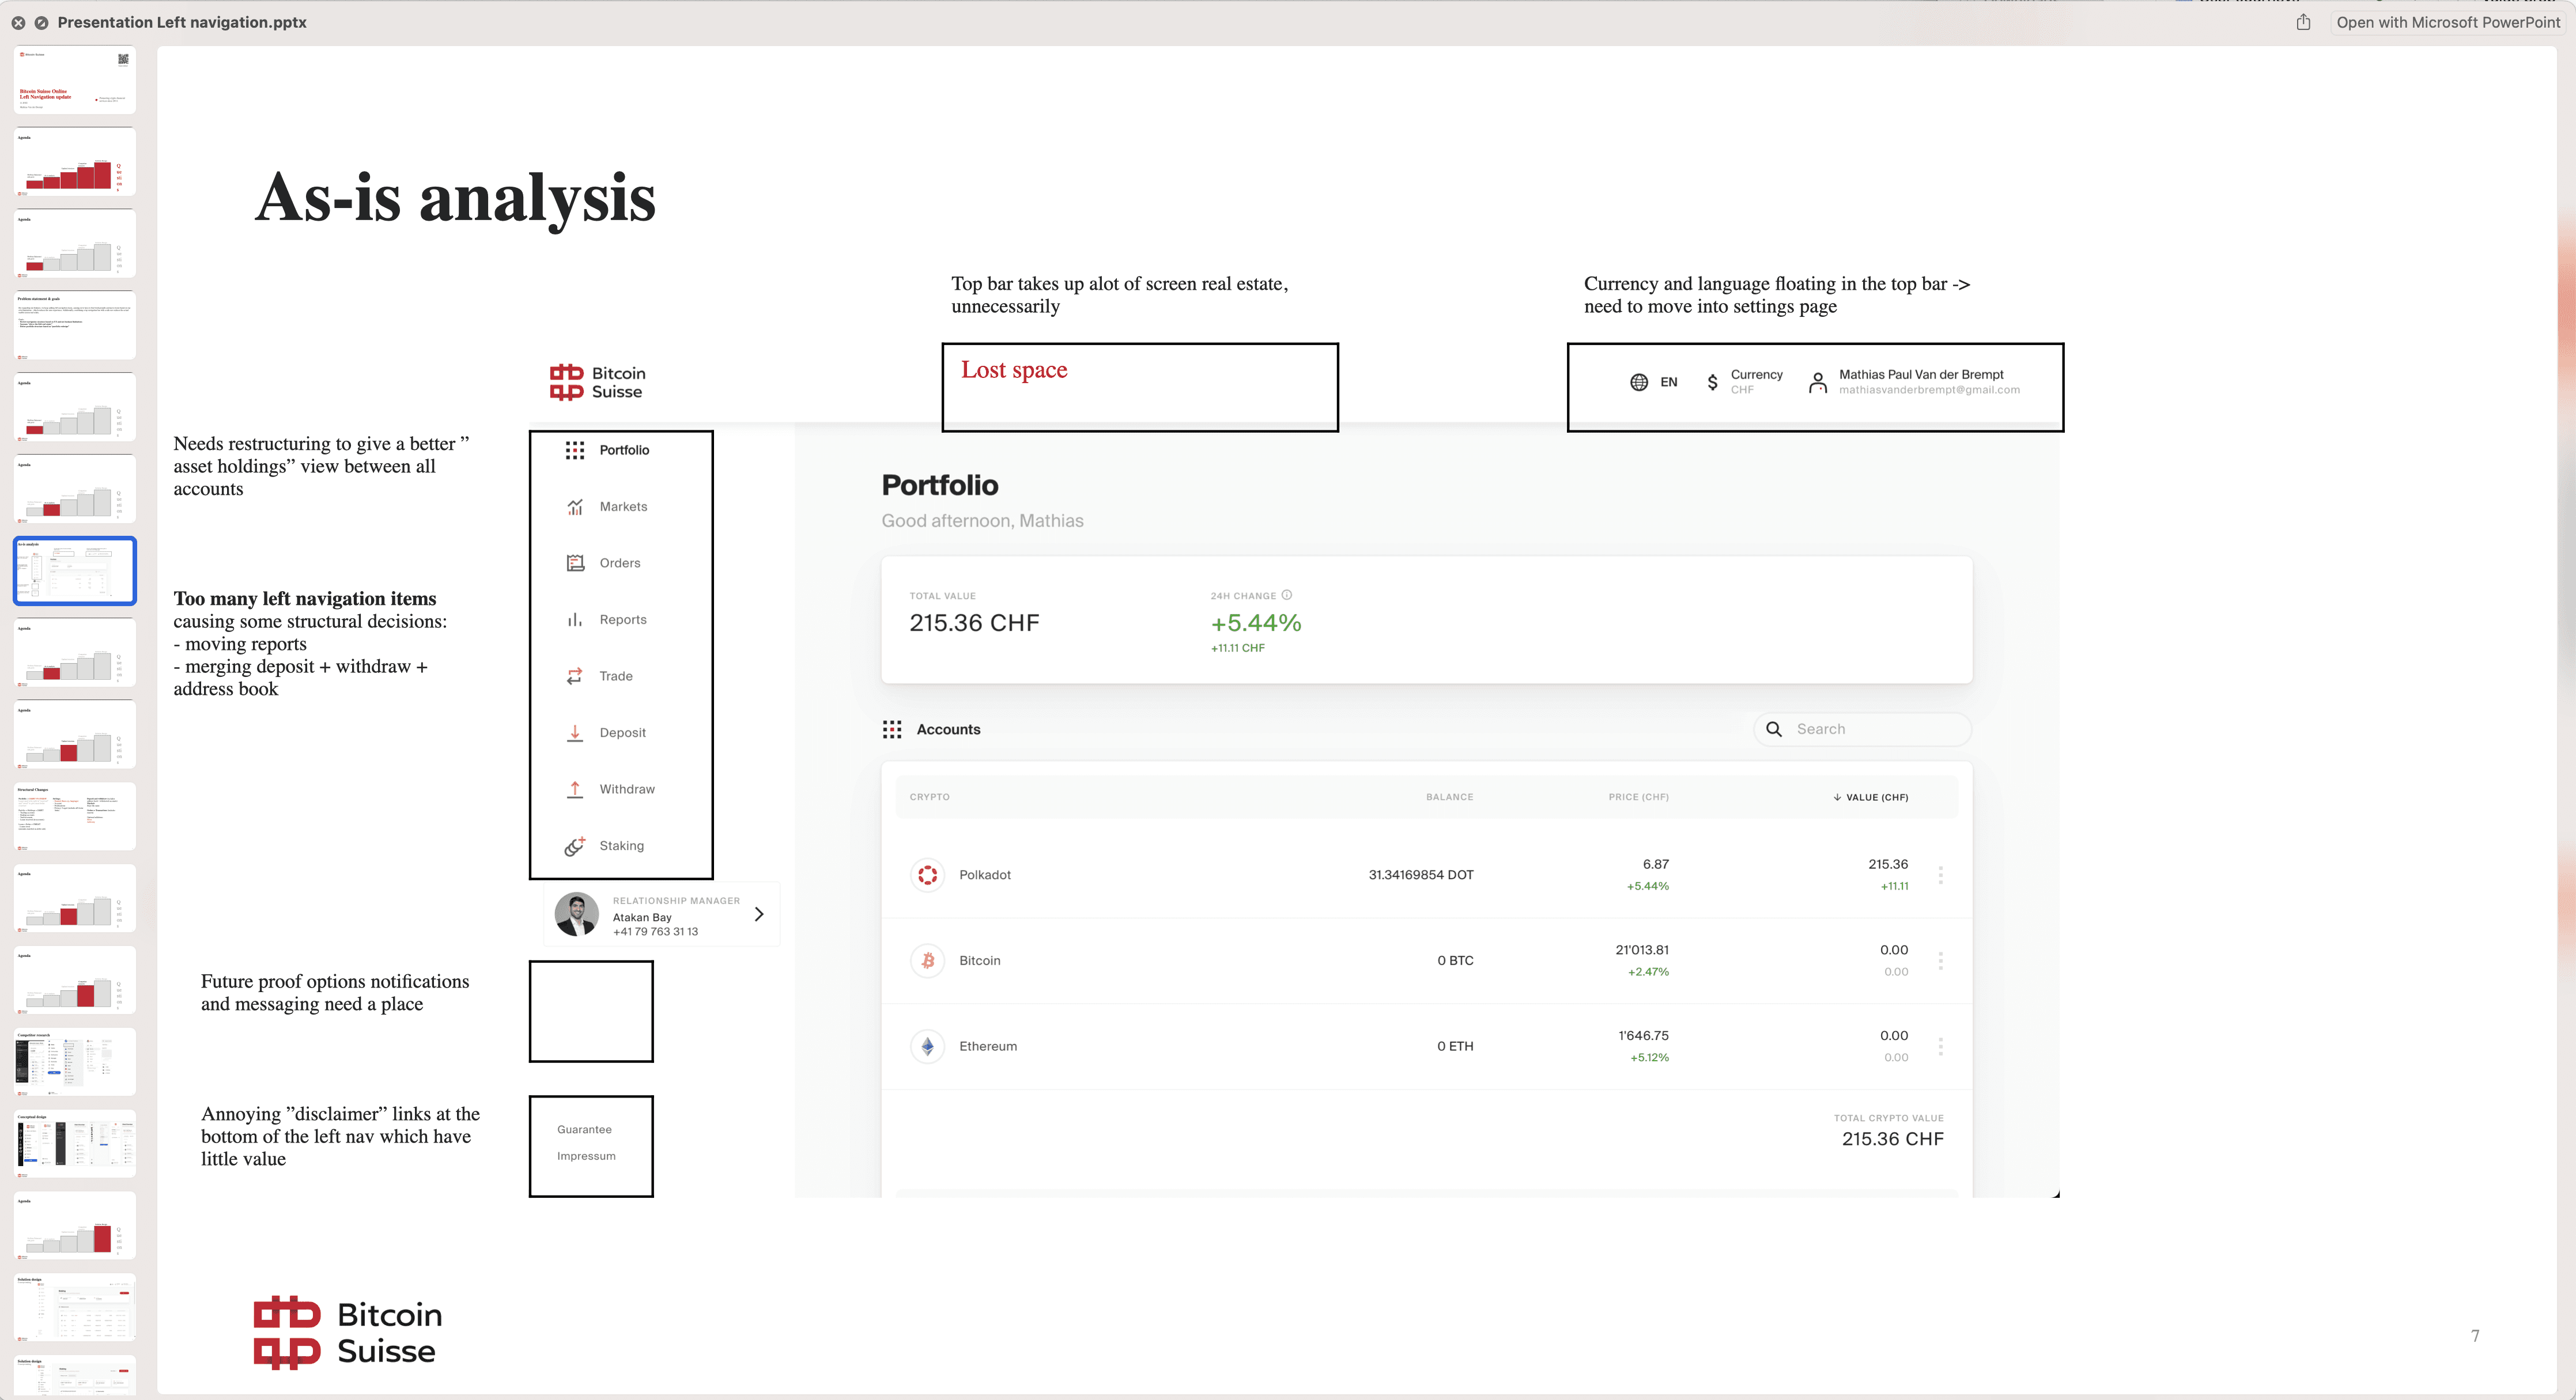
Task: Click the Reports bar chart icon
Action: (575, 620)
